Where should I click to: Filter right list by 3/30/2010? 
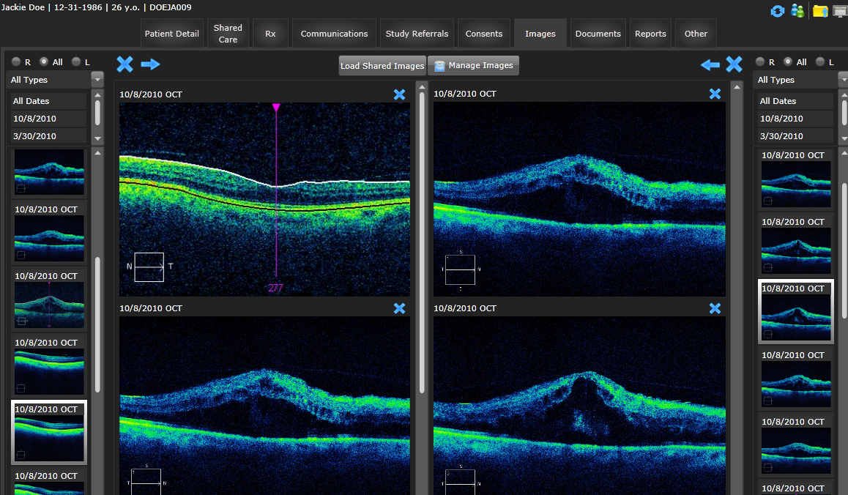point(795,136)
